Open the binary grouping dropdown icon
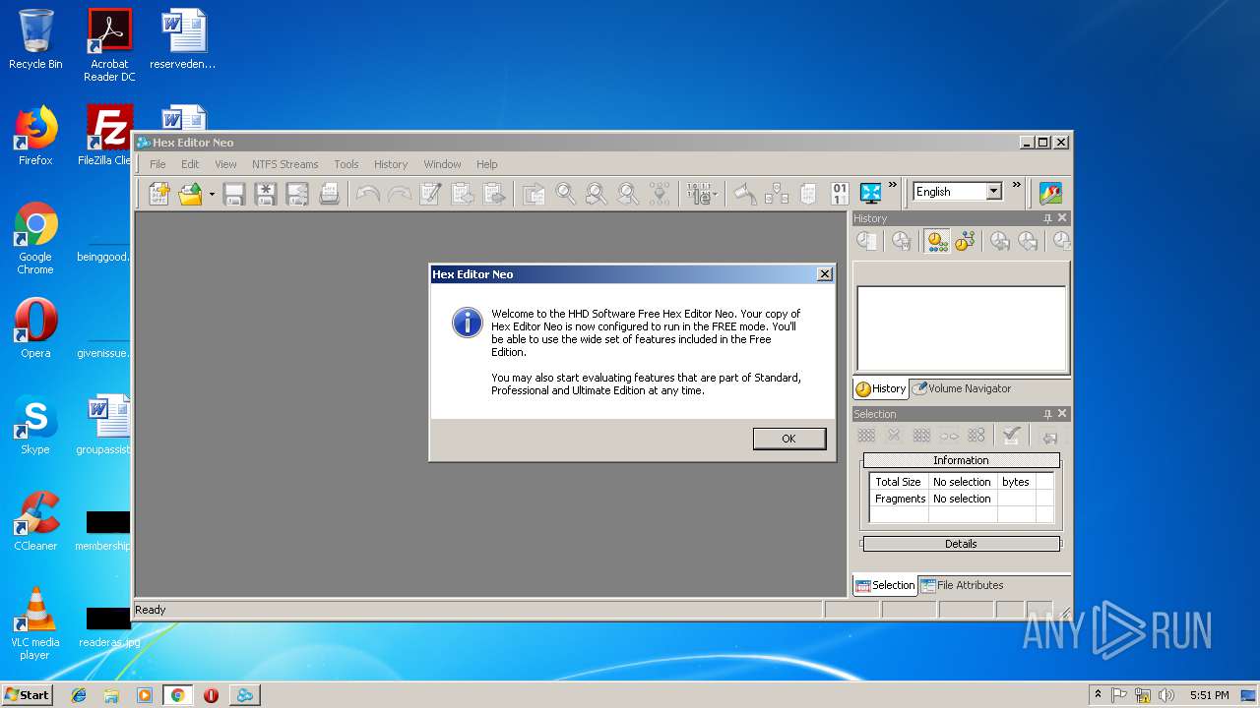 [702, 194]
